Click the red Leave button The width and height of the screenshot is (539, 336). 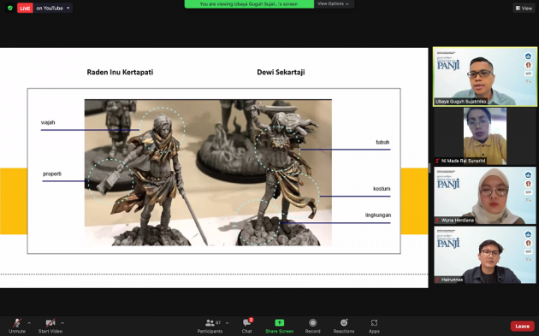click(522, 326)
